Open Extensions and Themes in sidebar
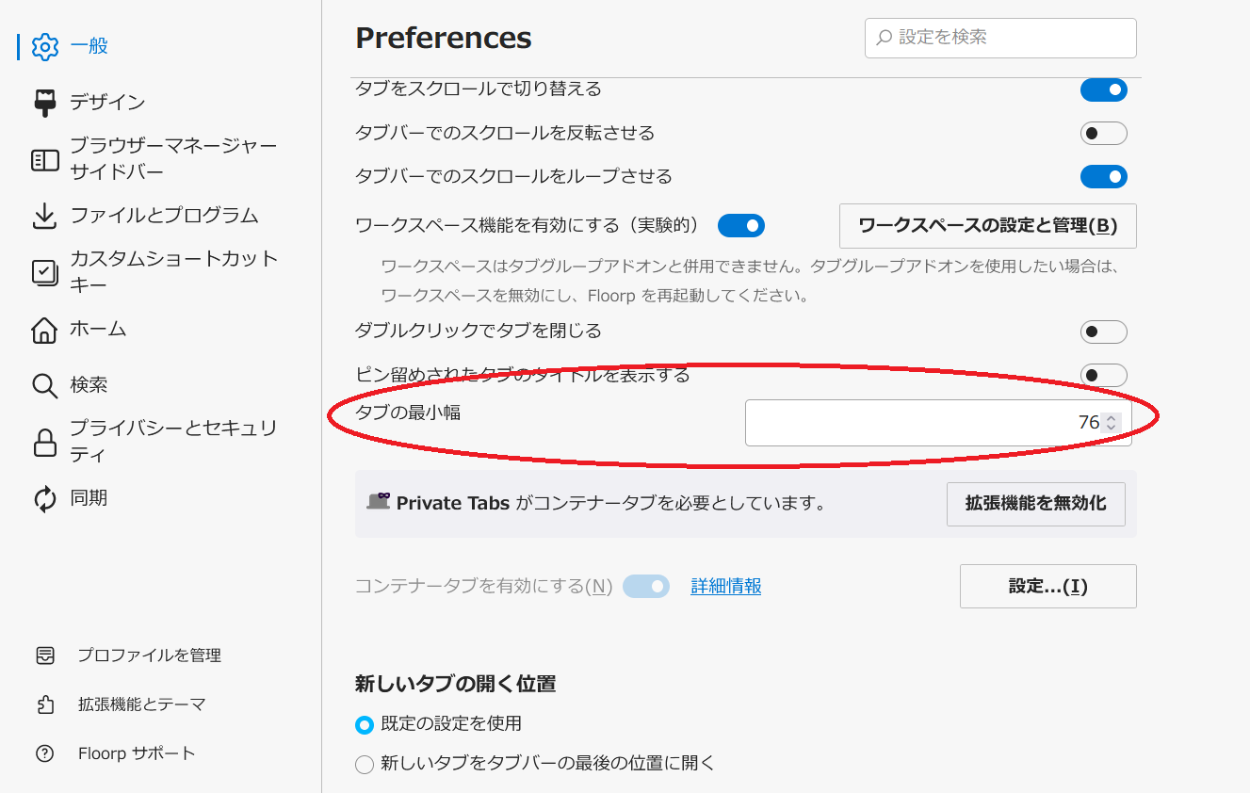1250x793 pixels. 141,704
